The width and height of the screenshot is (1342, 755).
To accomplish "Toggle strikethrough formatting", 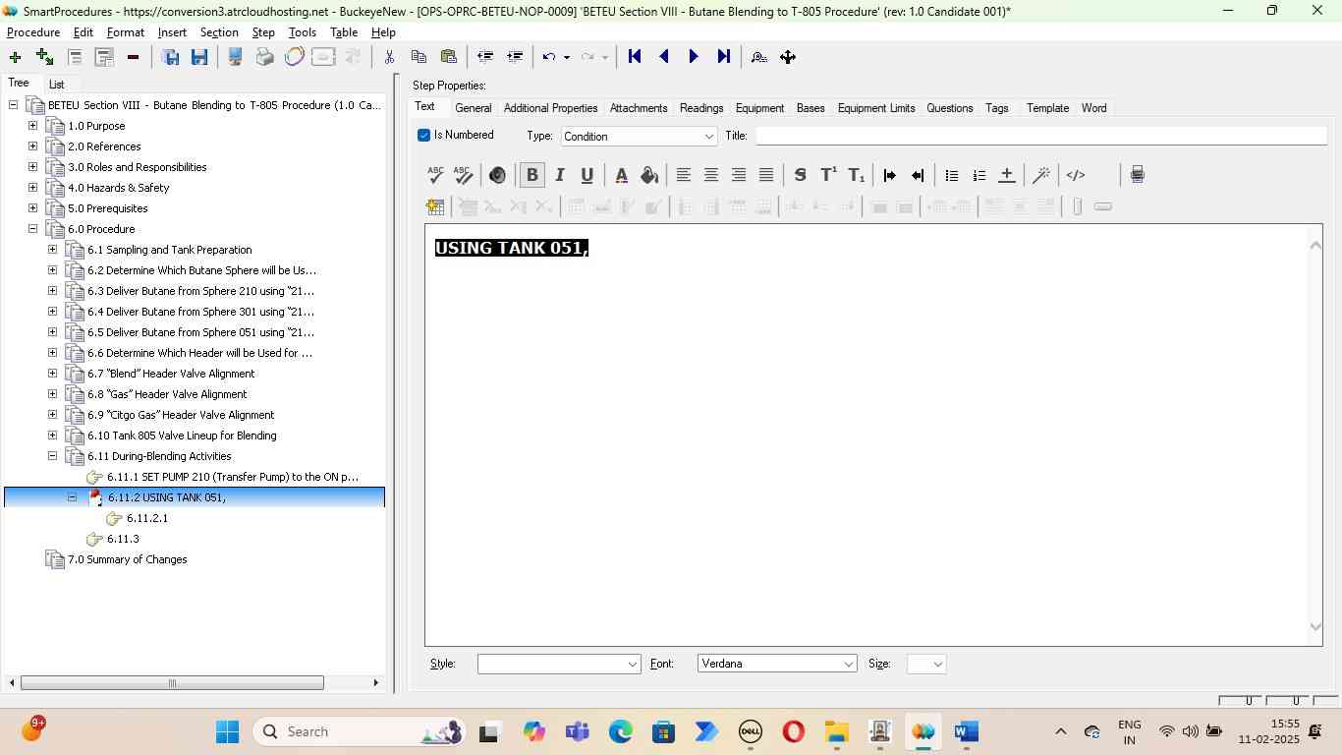I will tap(800, 175).
